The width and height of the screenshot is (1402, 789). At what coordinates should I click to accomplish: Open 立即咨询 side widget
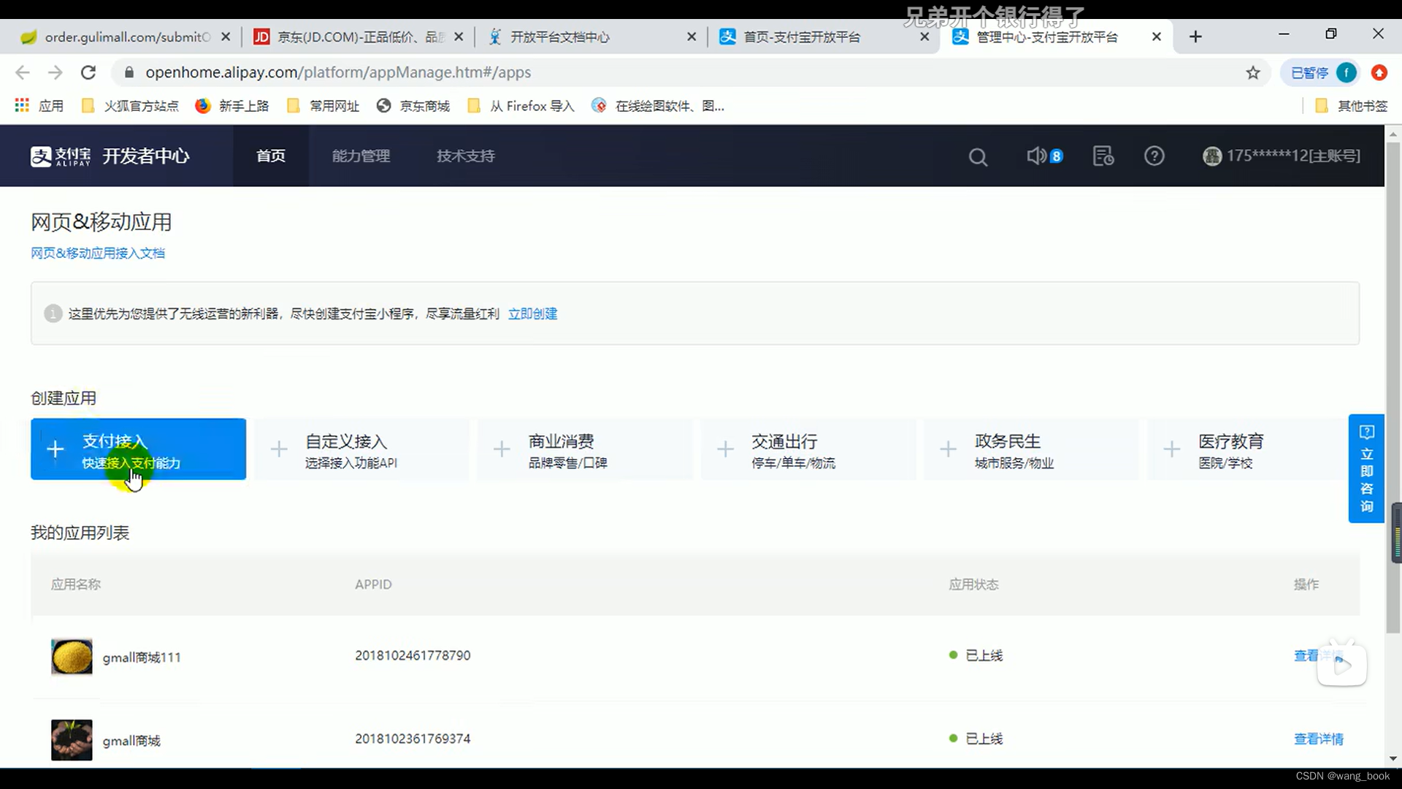(x=1366, y=469)
